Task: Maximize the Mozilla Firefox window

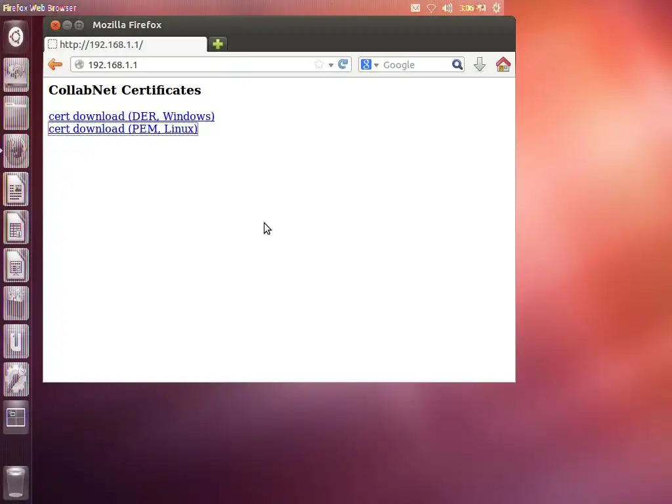Action: (x=79, y=25)
